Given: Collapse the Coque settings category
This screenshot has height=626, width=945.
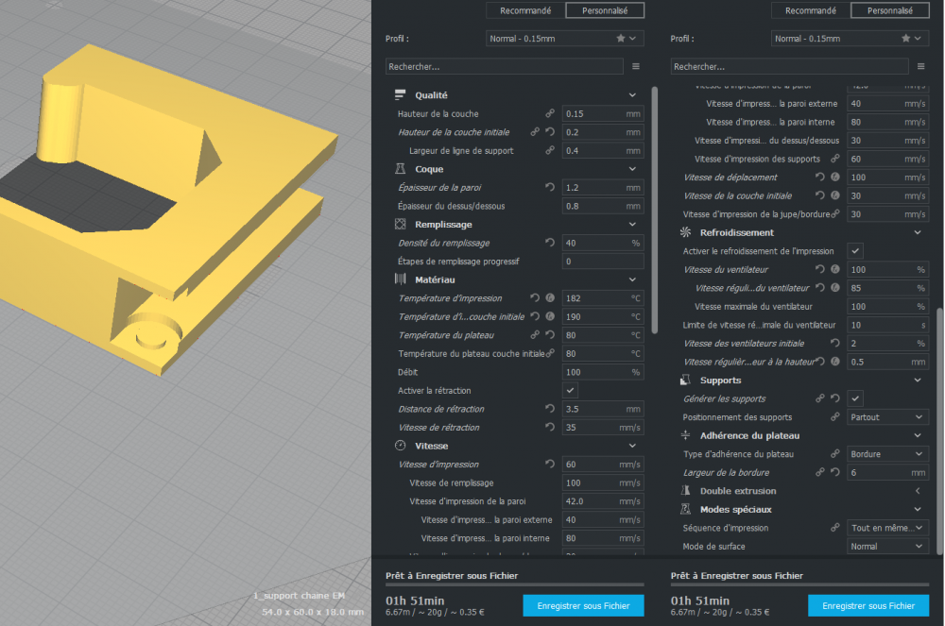Looking at the screenshot, I should [x=632, y=169].
